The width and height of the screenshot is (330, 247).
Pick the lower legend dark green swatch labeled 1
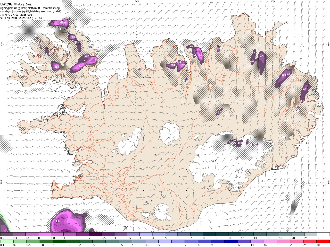pos(59,242)
